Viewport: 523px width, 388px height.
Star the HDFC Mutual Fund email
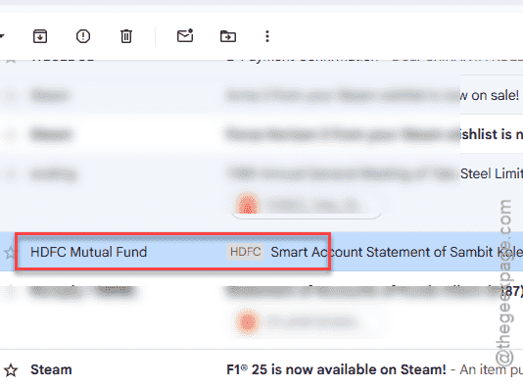coord(10,253)
